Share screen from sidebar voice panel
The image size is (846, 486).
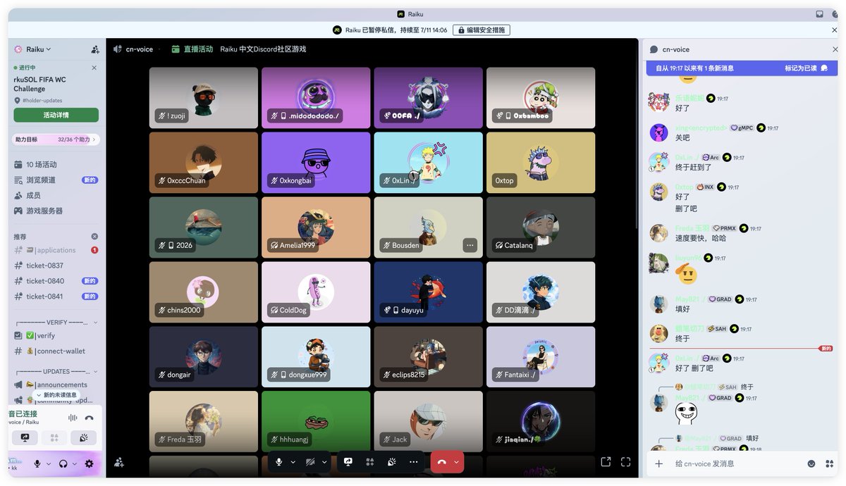[25, 438]
